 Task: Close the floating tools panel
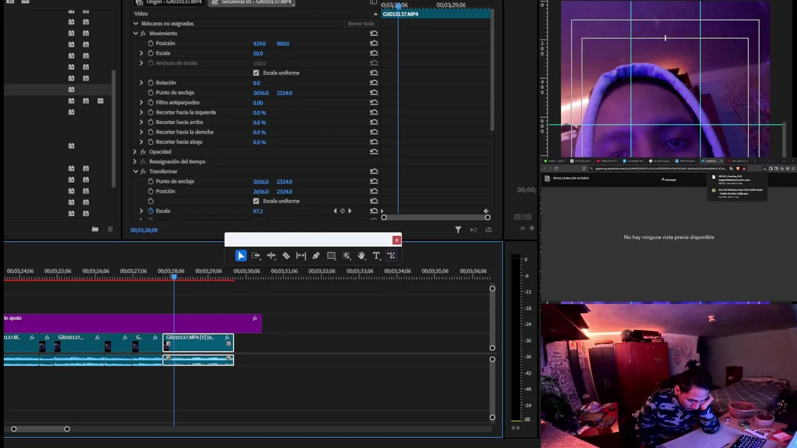(x=396, y=240)
